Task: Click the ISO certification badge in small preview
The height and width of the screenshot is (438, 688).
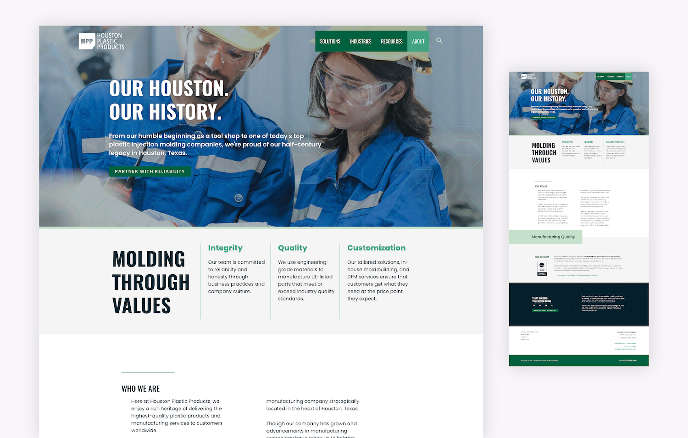Action: (x=542, y=269)
